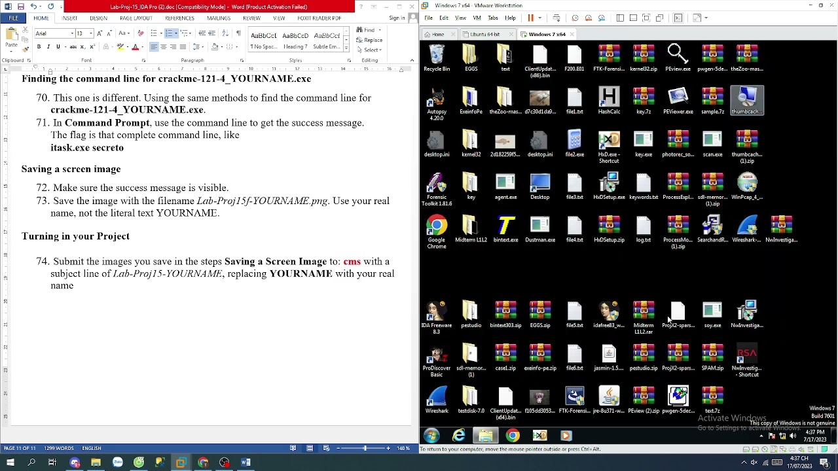The width and height of the screenshot is (838, 471).
Task: Click Replace in the Editing group
Action: [369, 40]
